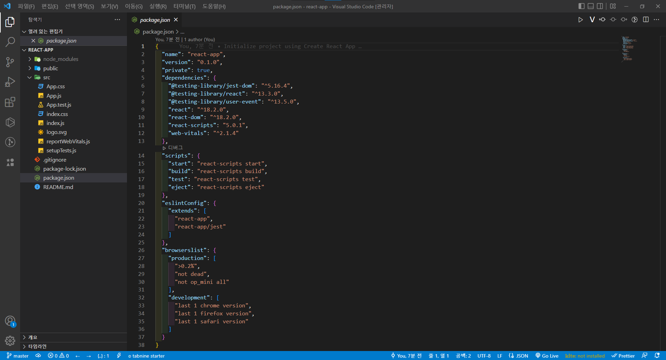Screen dimensions: 666x360
Task: Collapse the src folder
Action: (x=74, y=78)
